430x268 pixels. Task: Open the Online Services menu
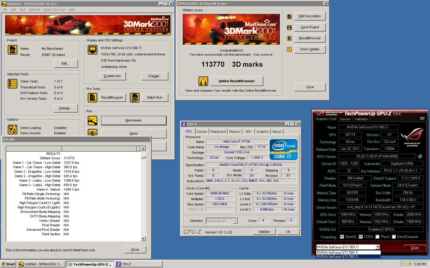click(54, 10)
